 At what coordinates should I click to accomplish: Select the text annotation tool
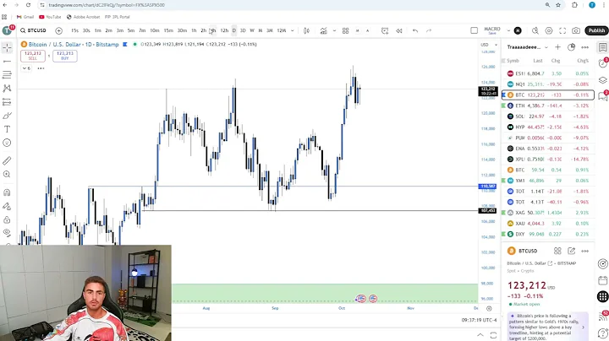[7, 129]
